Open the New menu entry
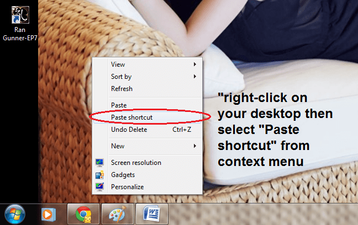 [147, 146]
